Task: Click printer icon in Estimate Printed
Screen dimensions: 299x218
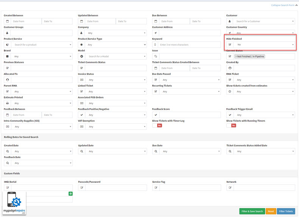Action: 7,103
